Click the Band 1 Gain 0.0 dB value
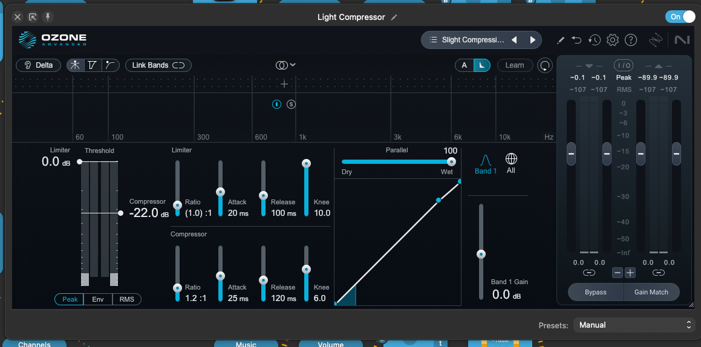Screen dimensions: 701x347 coord(506,294)
